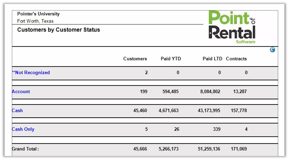
Task: Click the Contracts column header
Action: 236,59
